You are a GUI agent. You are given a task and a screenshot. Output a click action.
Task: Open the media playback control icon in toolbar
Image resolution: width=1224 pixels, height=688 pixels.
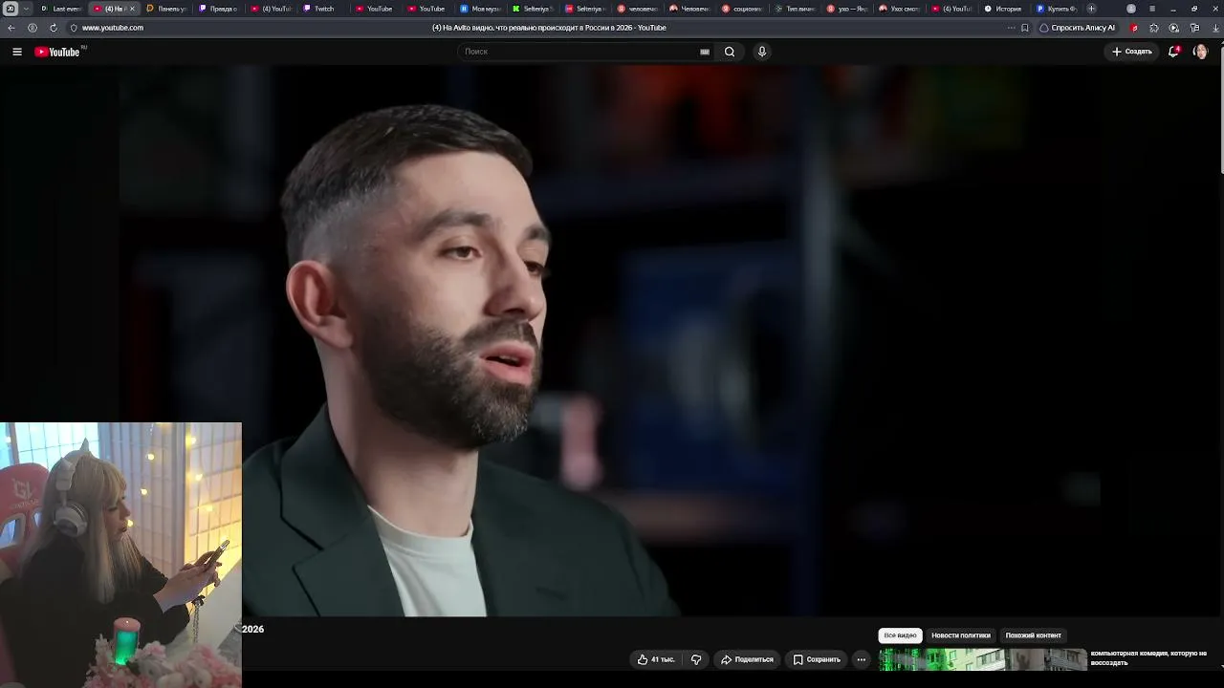[1173, 28]
